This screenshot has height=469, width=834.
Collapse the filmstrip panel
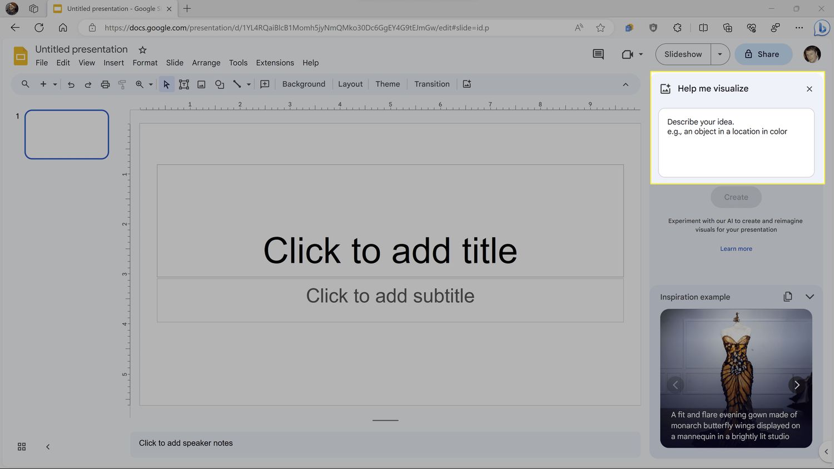tap(48, 447)
